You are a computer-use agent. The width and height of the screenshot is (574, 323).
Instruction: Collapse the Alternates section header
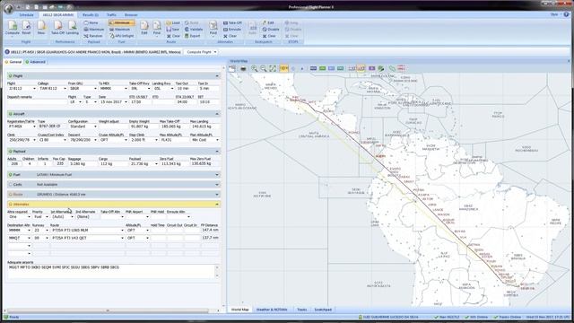114,204
